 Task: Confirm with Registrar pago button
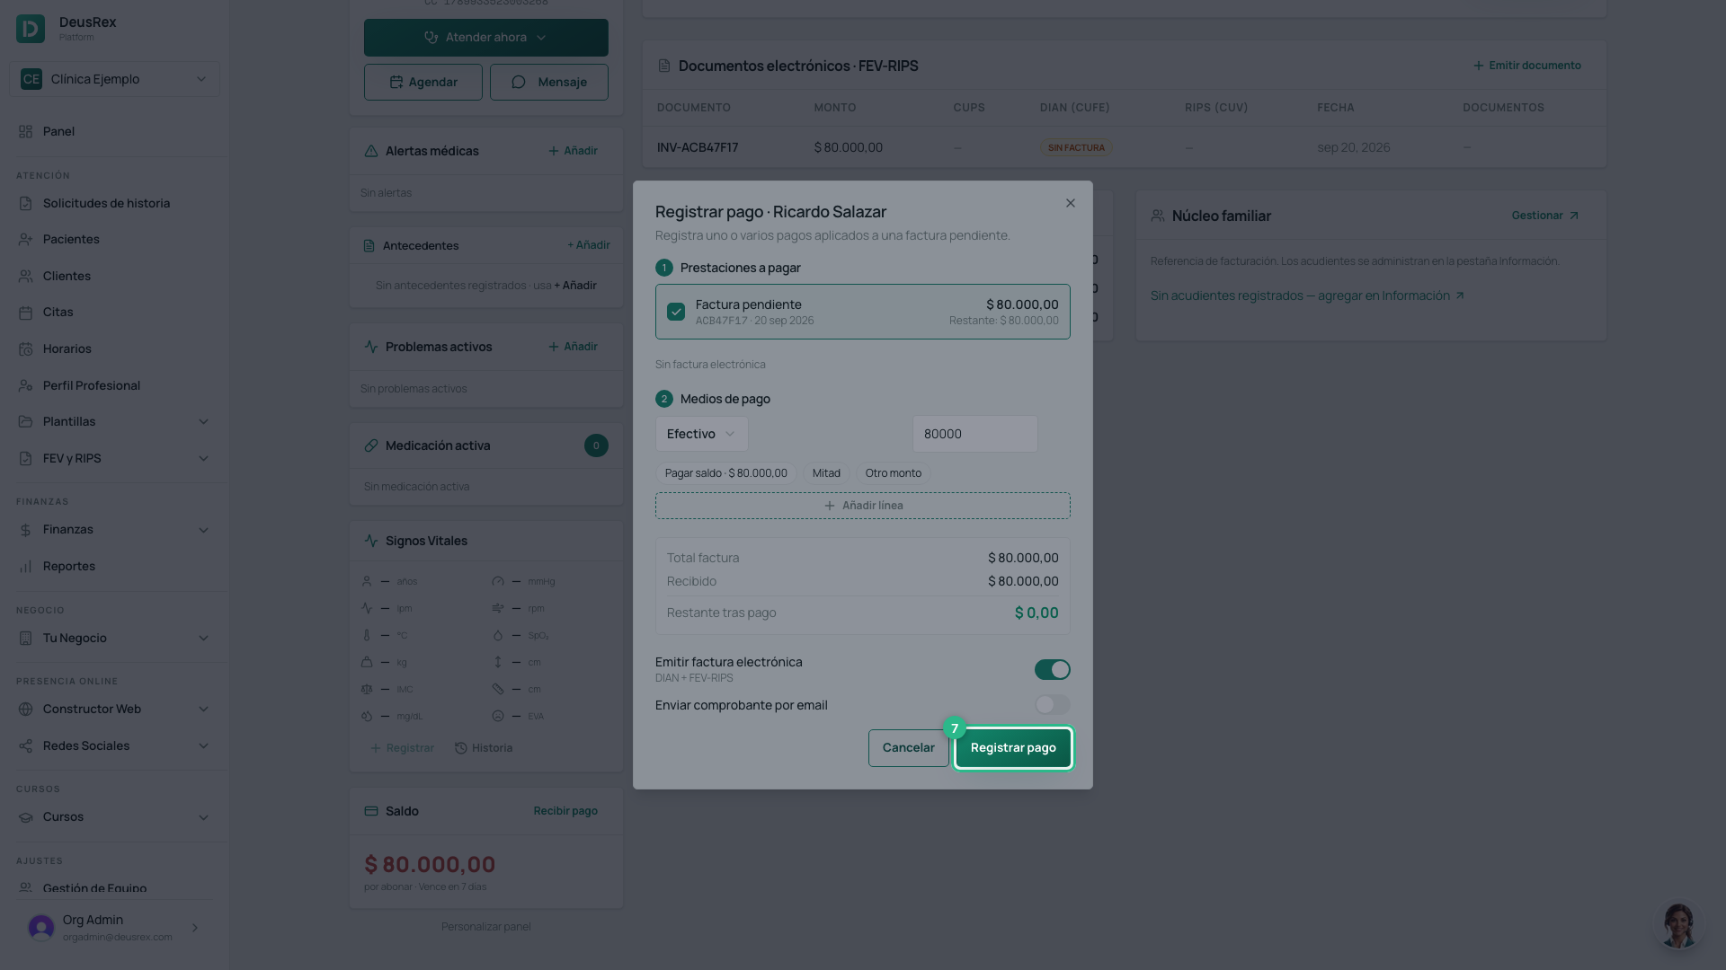[1013, 748]
